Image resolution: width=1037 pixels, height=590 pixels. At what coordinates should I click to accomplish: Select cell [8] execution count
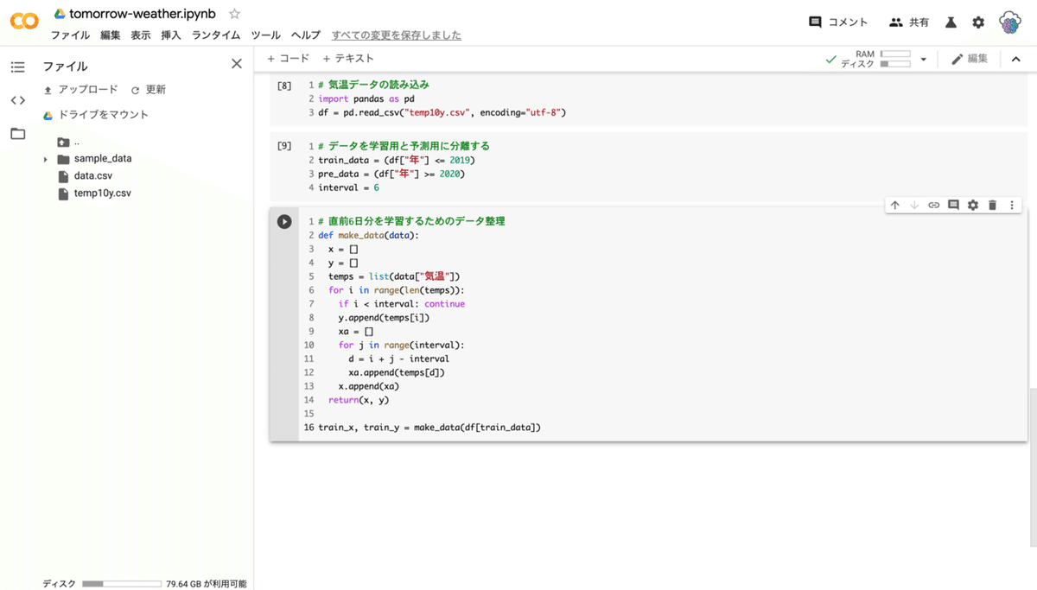[x=284, y=86]
